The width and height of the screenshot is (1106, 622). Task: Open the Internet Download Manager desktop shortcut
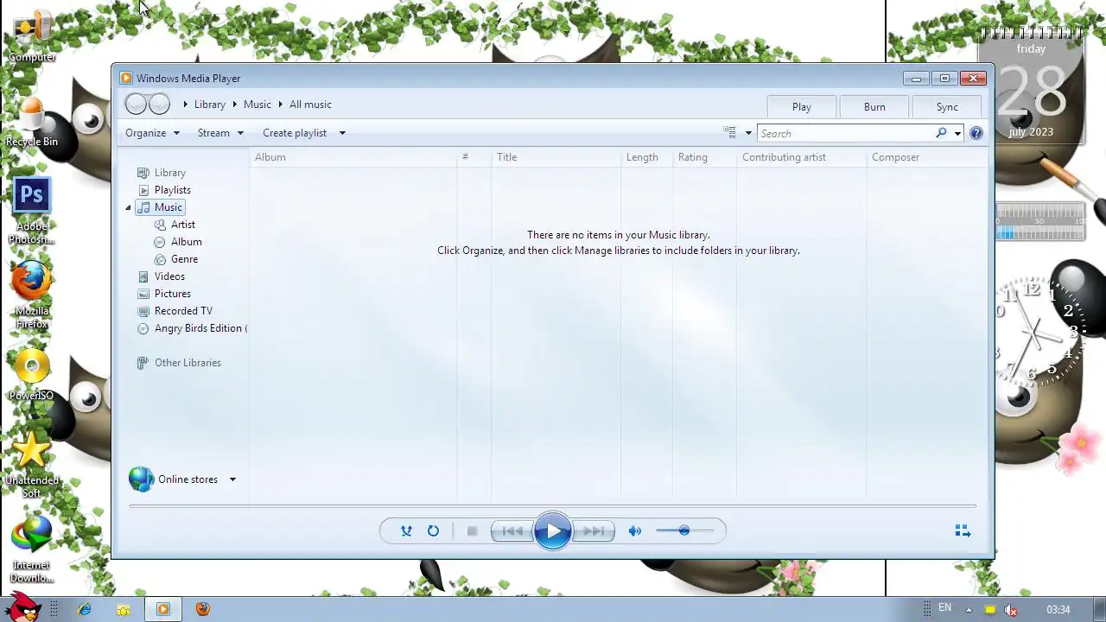[32, 549]
